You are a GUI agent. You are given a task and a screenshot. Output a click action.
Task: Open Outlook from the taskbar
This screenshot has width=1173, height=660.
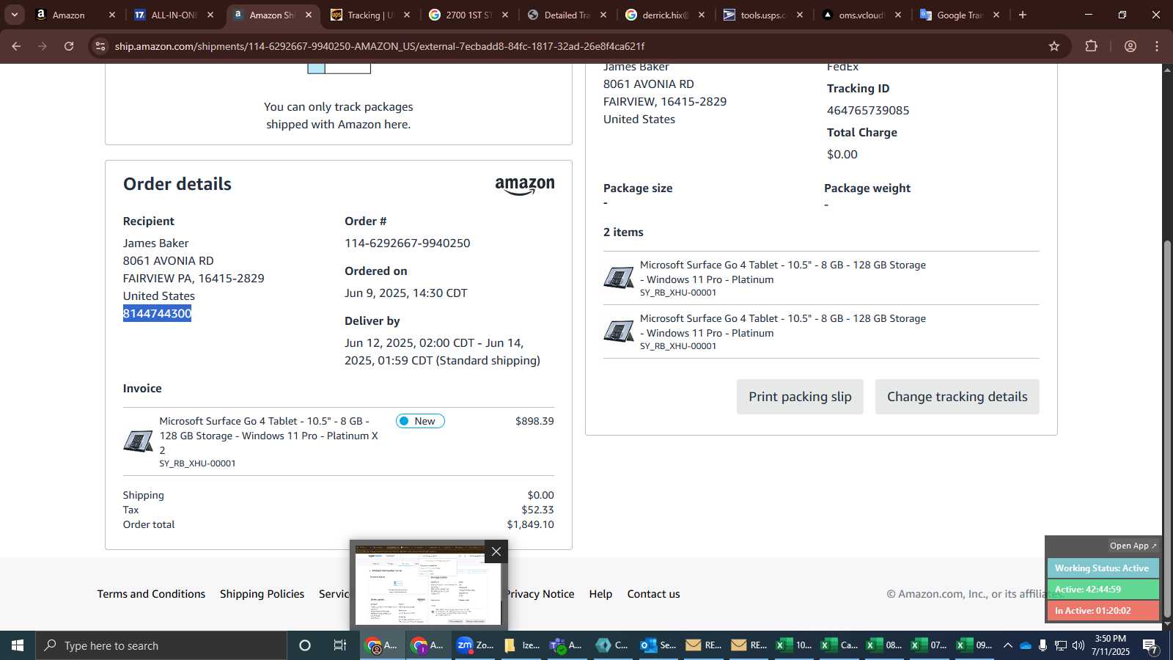point(657,645)
